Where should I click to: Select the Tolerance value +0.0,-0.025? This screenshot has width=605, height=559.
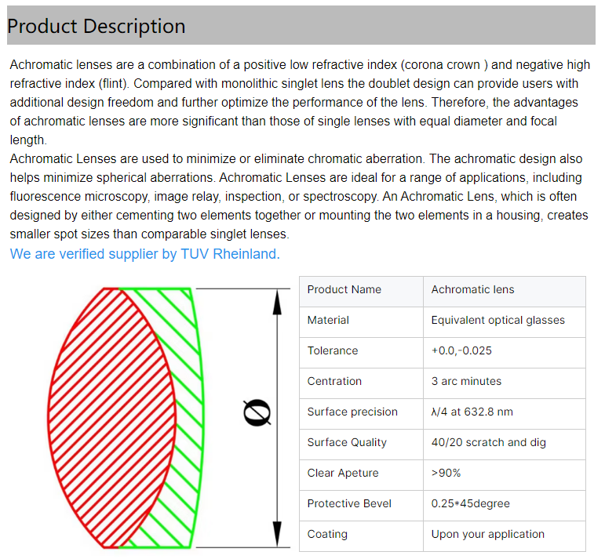tap(461, 350)
